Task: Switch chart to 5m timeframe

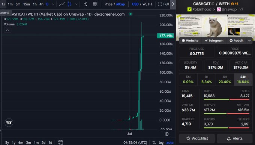Action: 18,4
